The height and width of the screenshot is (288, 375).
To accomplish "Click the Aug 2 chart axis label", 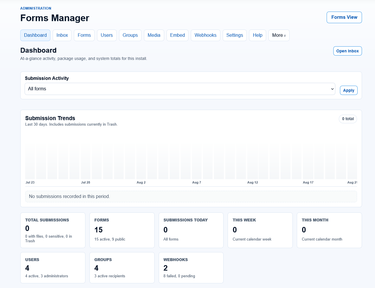I will pos(141,182).
